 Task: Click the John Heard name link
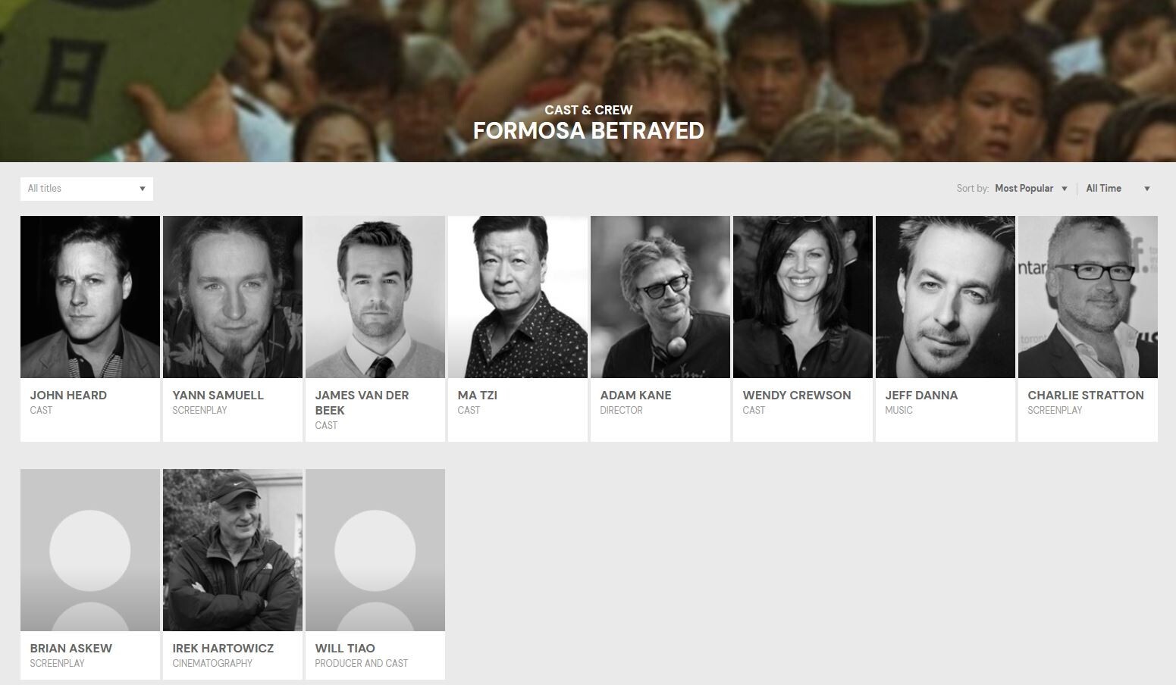[x=68, y=396]
